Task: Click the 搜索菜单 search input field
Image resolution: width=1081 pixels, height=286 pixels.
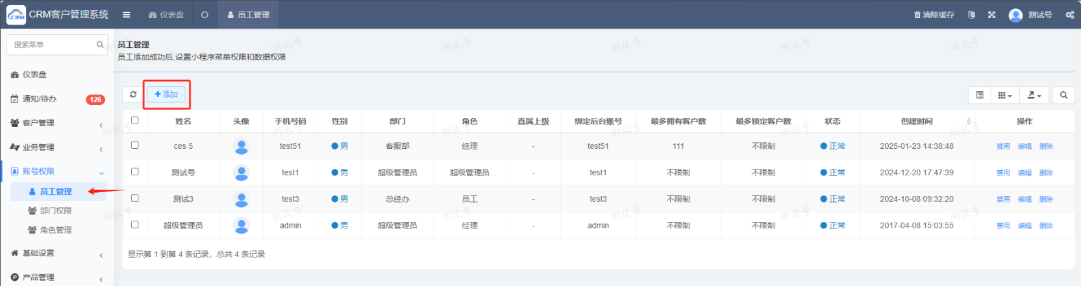Action: pyautogui.click(x=53, y=45)
